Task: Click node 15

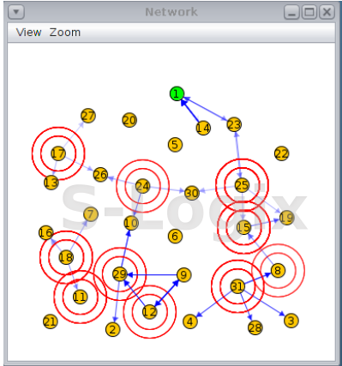Action: click(243, 227)
